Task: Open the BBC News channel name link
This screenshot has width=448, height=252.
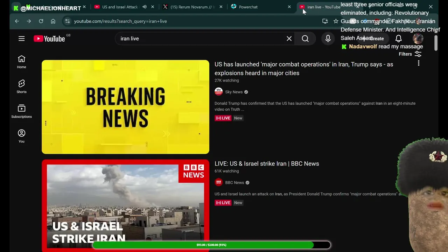Action: (x=234, y=182)
